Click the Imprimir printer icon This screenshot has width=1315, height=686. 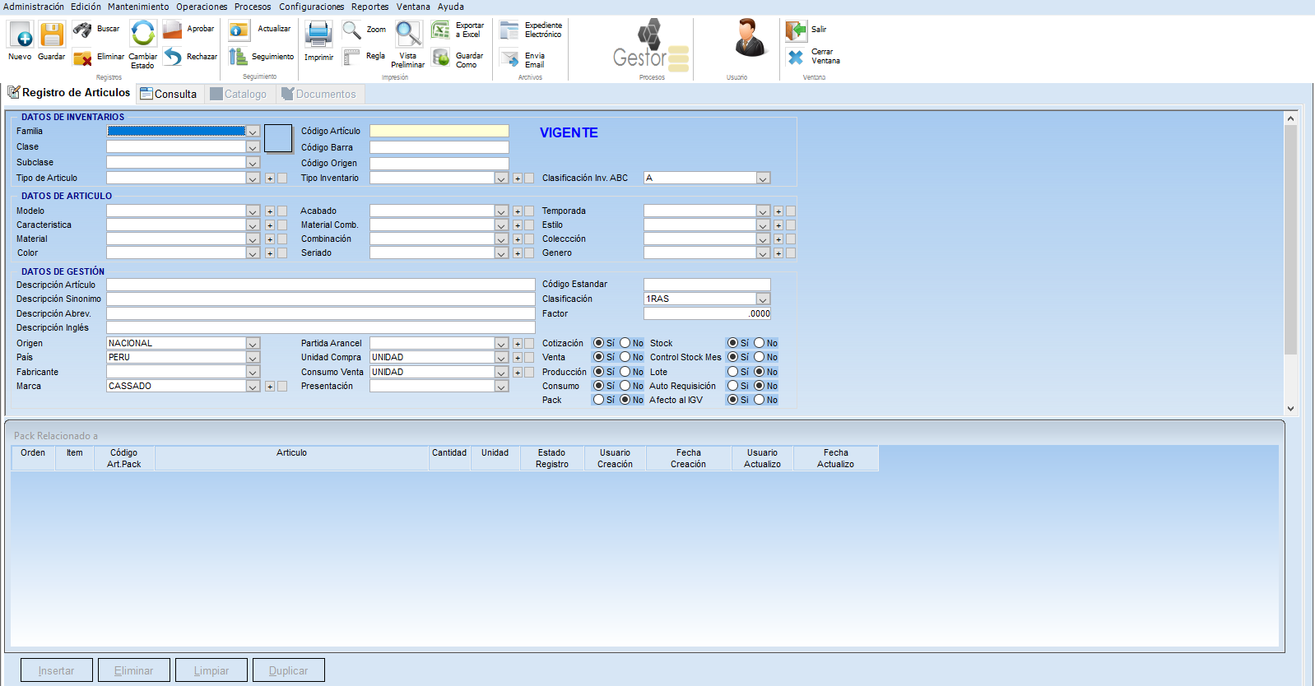click(318, 35)
